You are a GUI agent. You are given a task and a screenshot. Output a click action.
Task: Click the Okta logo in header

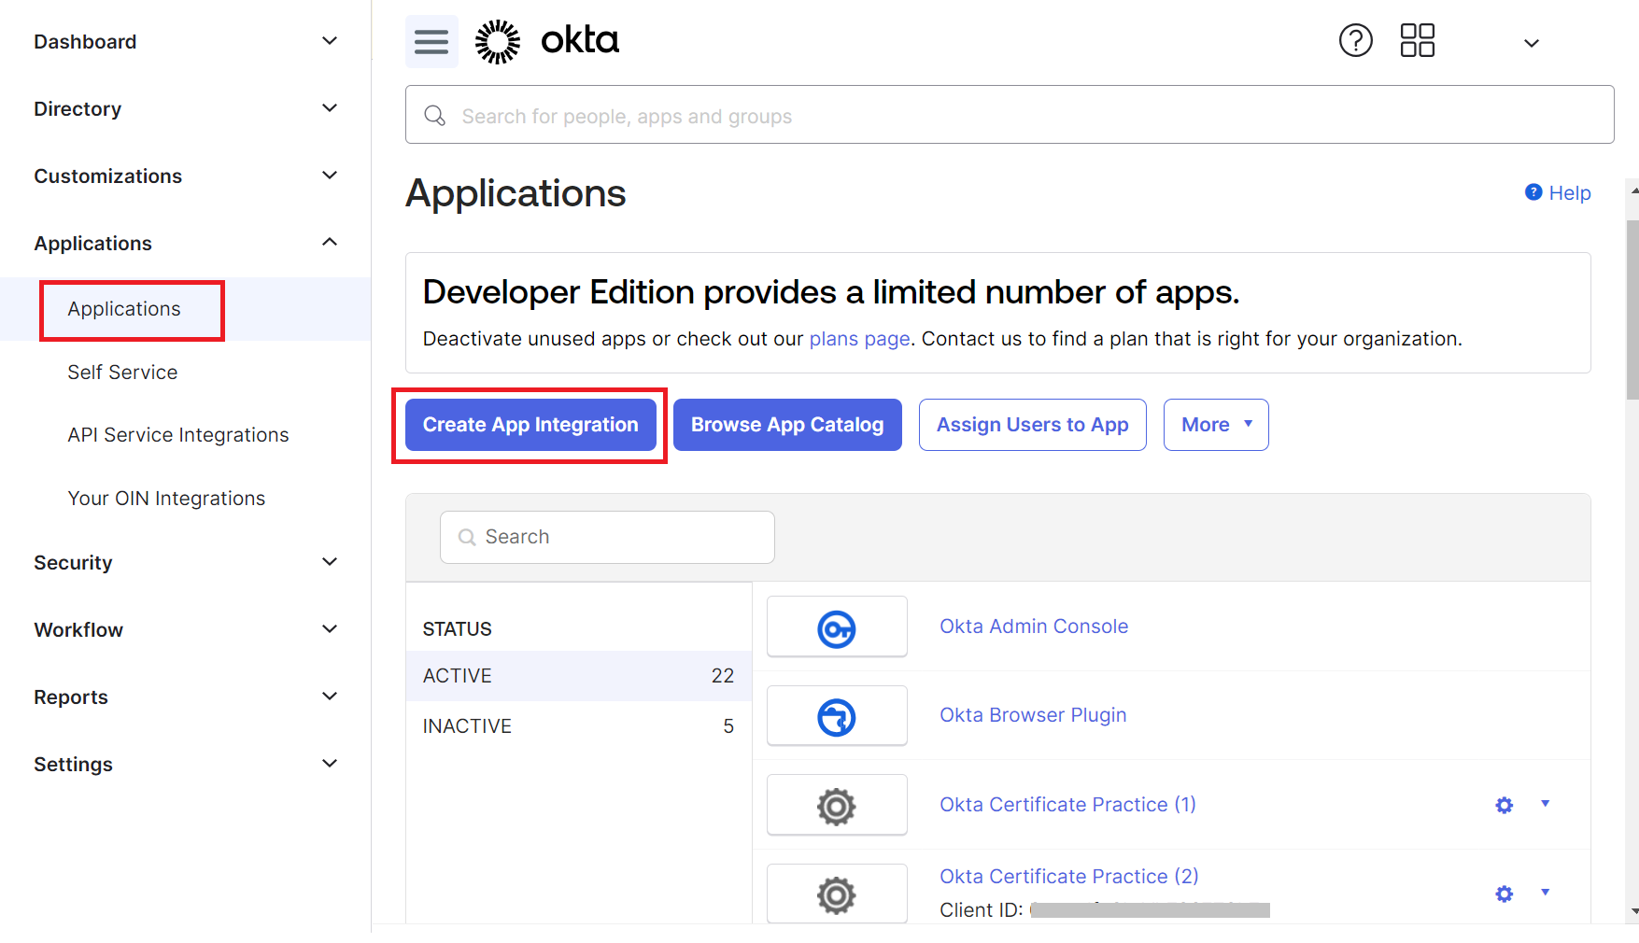[547, 41]
